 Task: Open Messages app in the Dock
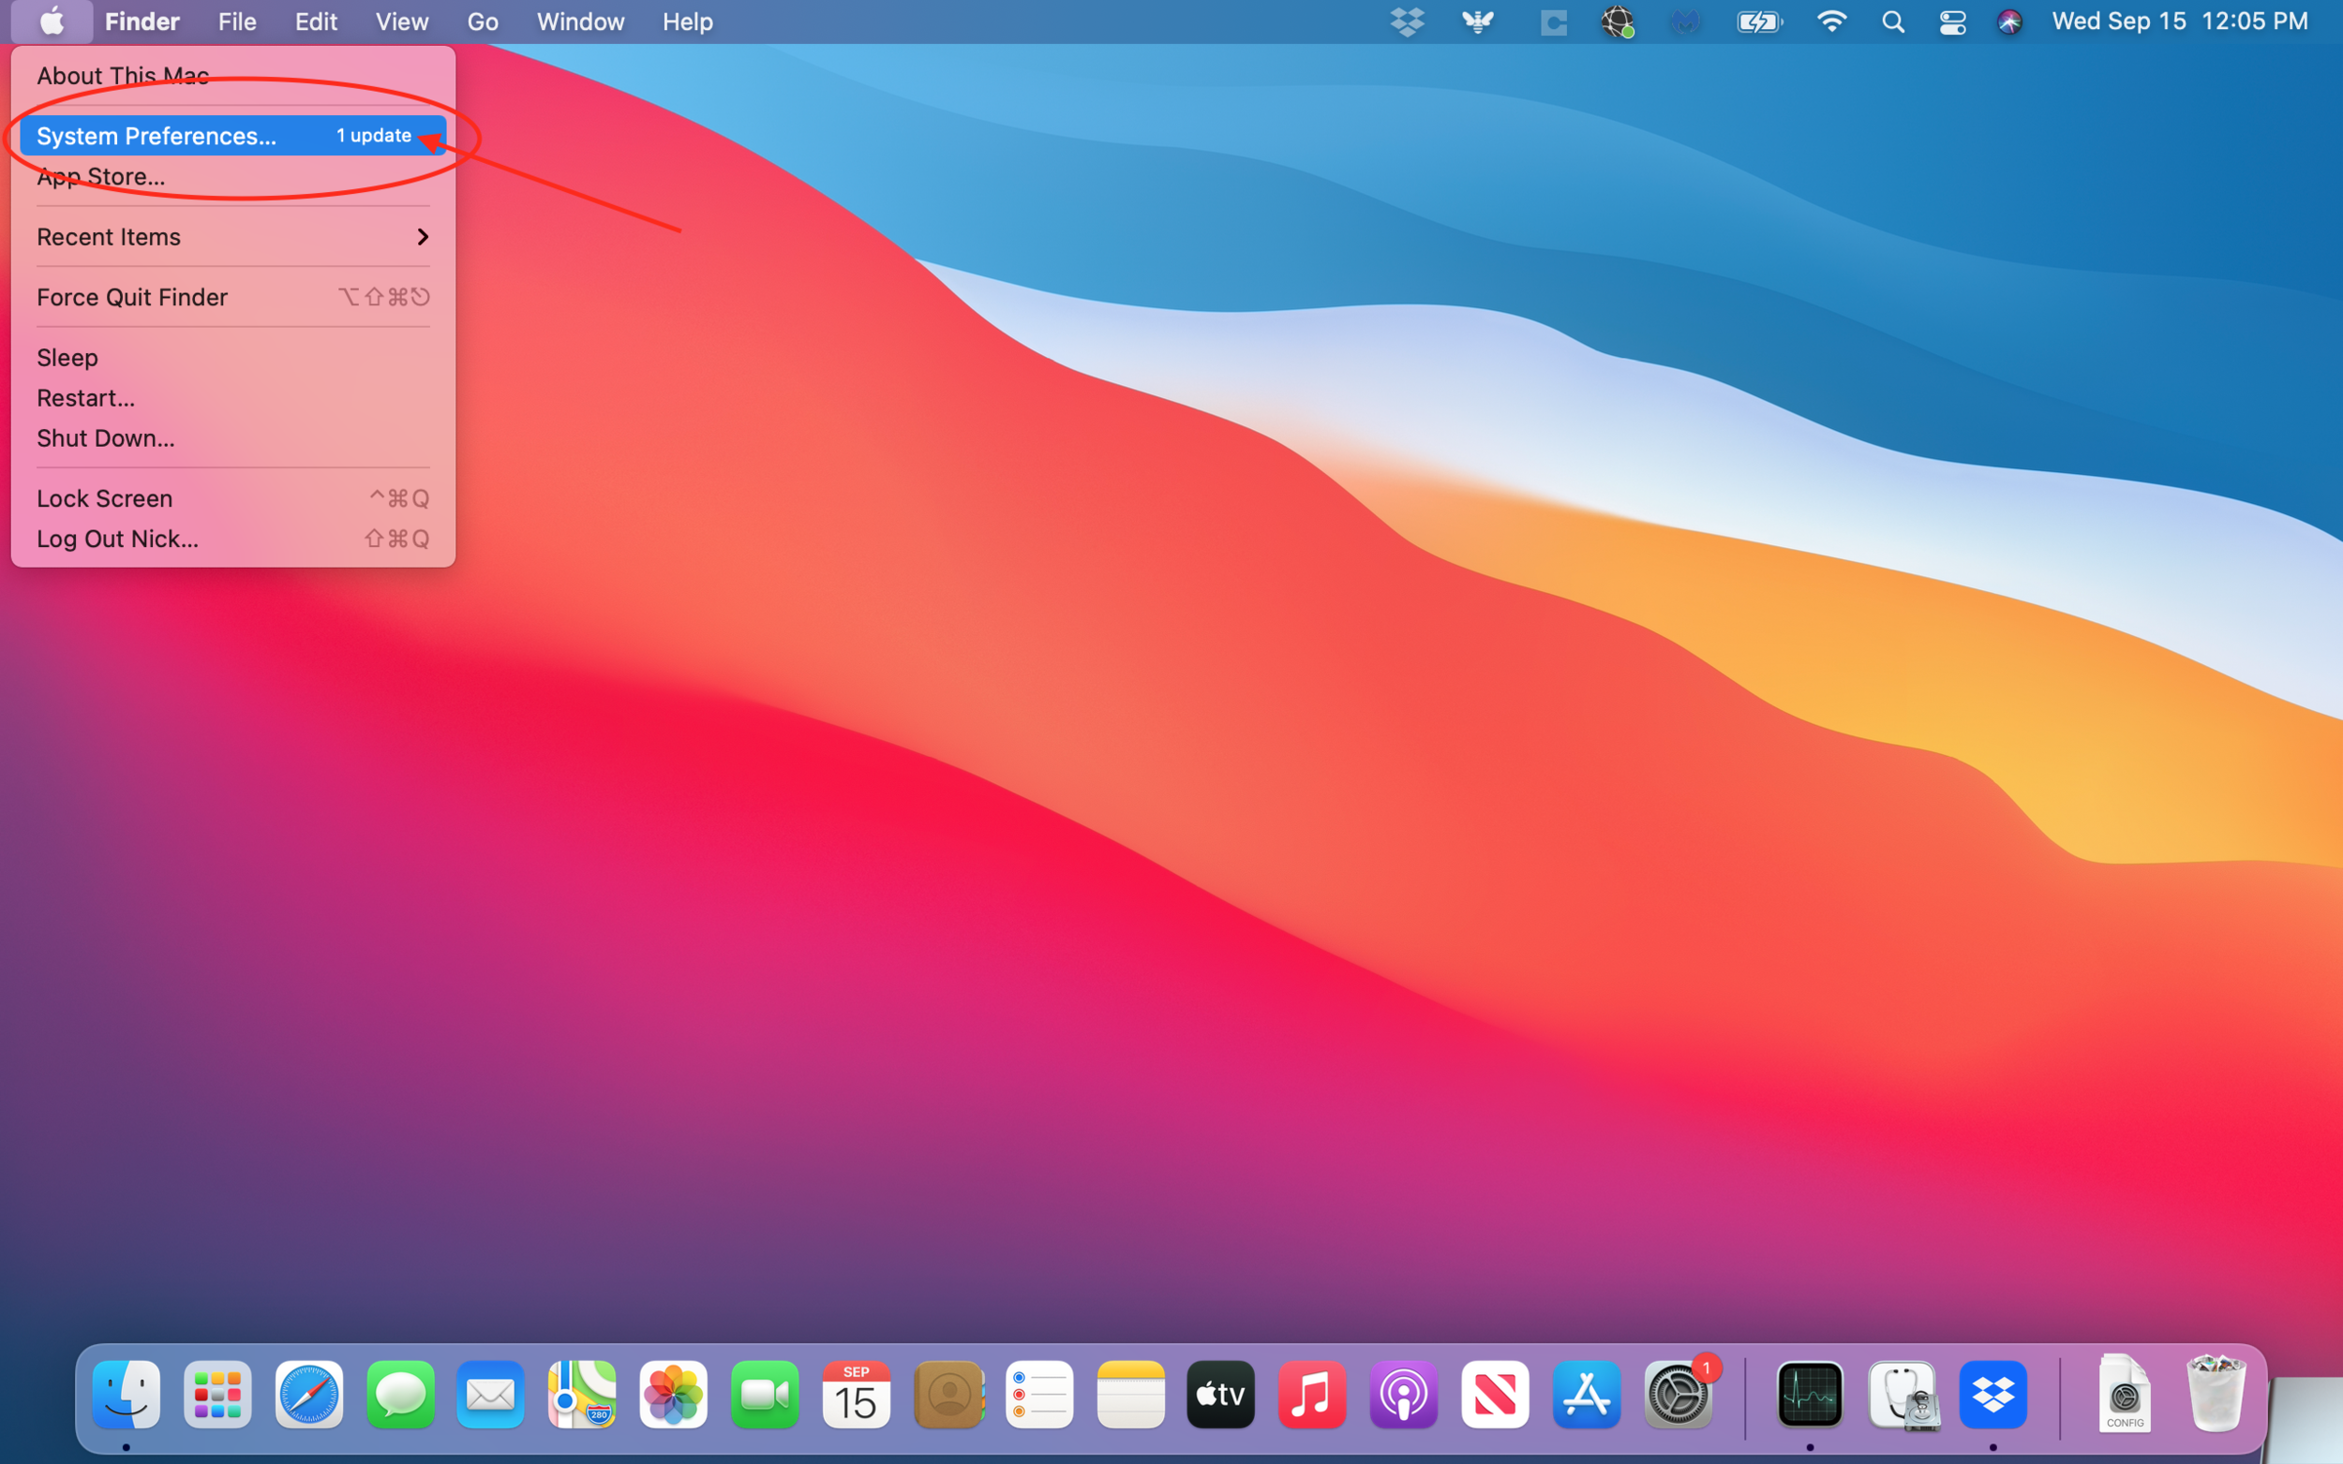point(400,1395)
